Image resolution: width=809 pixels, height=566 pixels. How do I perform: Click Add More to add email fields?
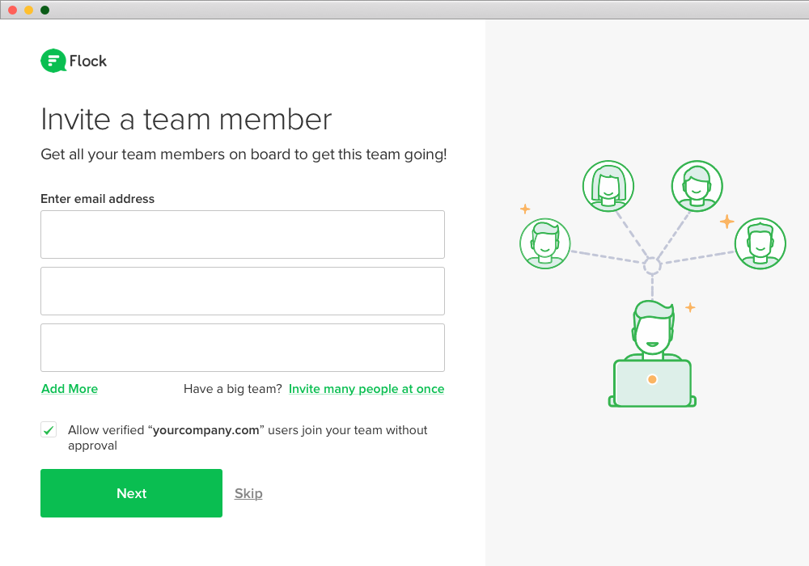[69, 389]
